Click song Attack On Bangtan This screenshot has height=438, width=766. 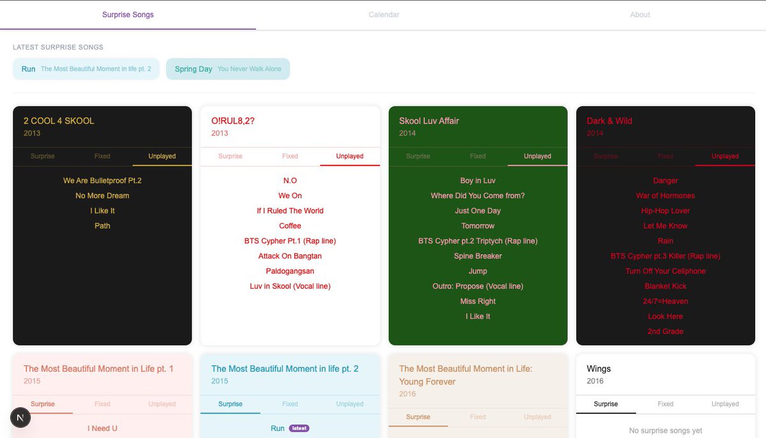click(x=290, y=256)
